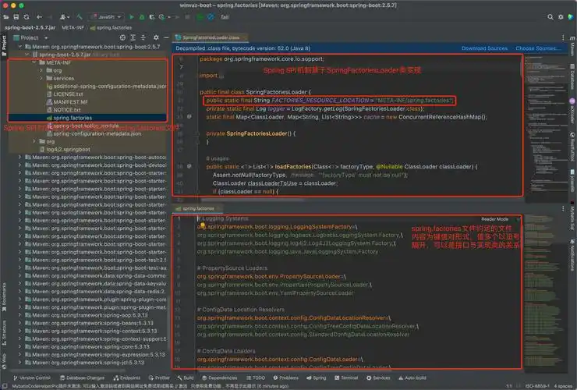This screenshot has width=577, height=390.
Task: Open the Project view mode dropdown
Action: pyautogui.click(x=34, y=37)
